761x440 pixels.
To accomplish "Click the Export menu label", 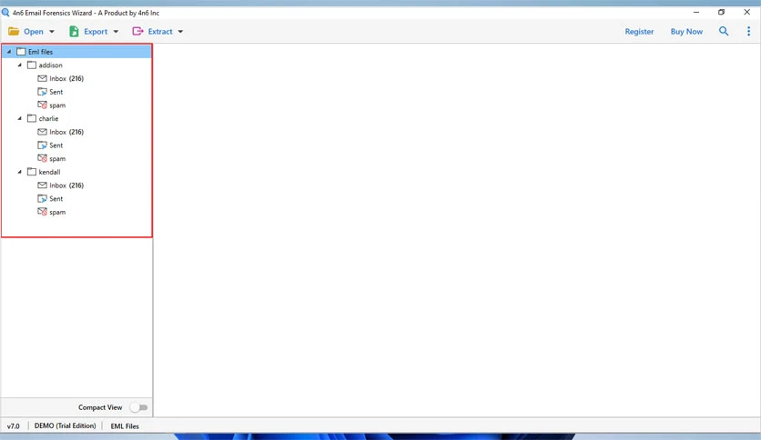I will [96, 32].
